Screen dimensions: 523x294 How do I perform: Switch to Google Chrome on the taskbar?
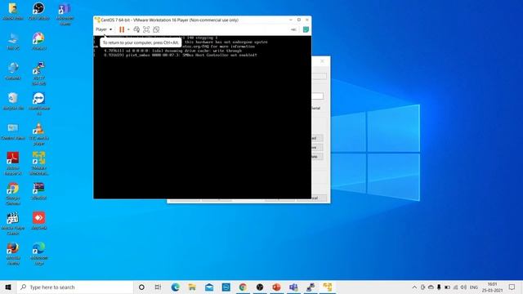pos(243,287)
